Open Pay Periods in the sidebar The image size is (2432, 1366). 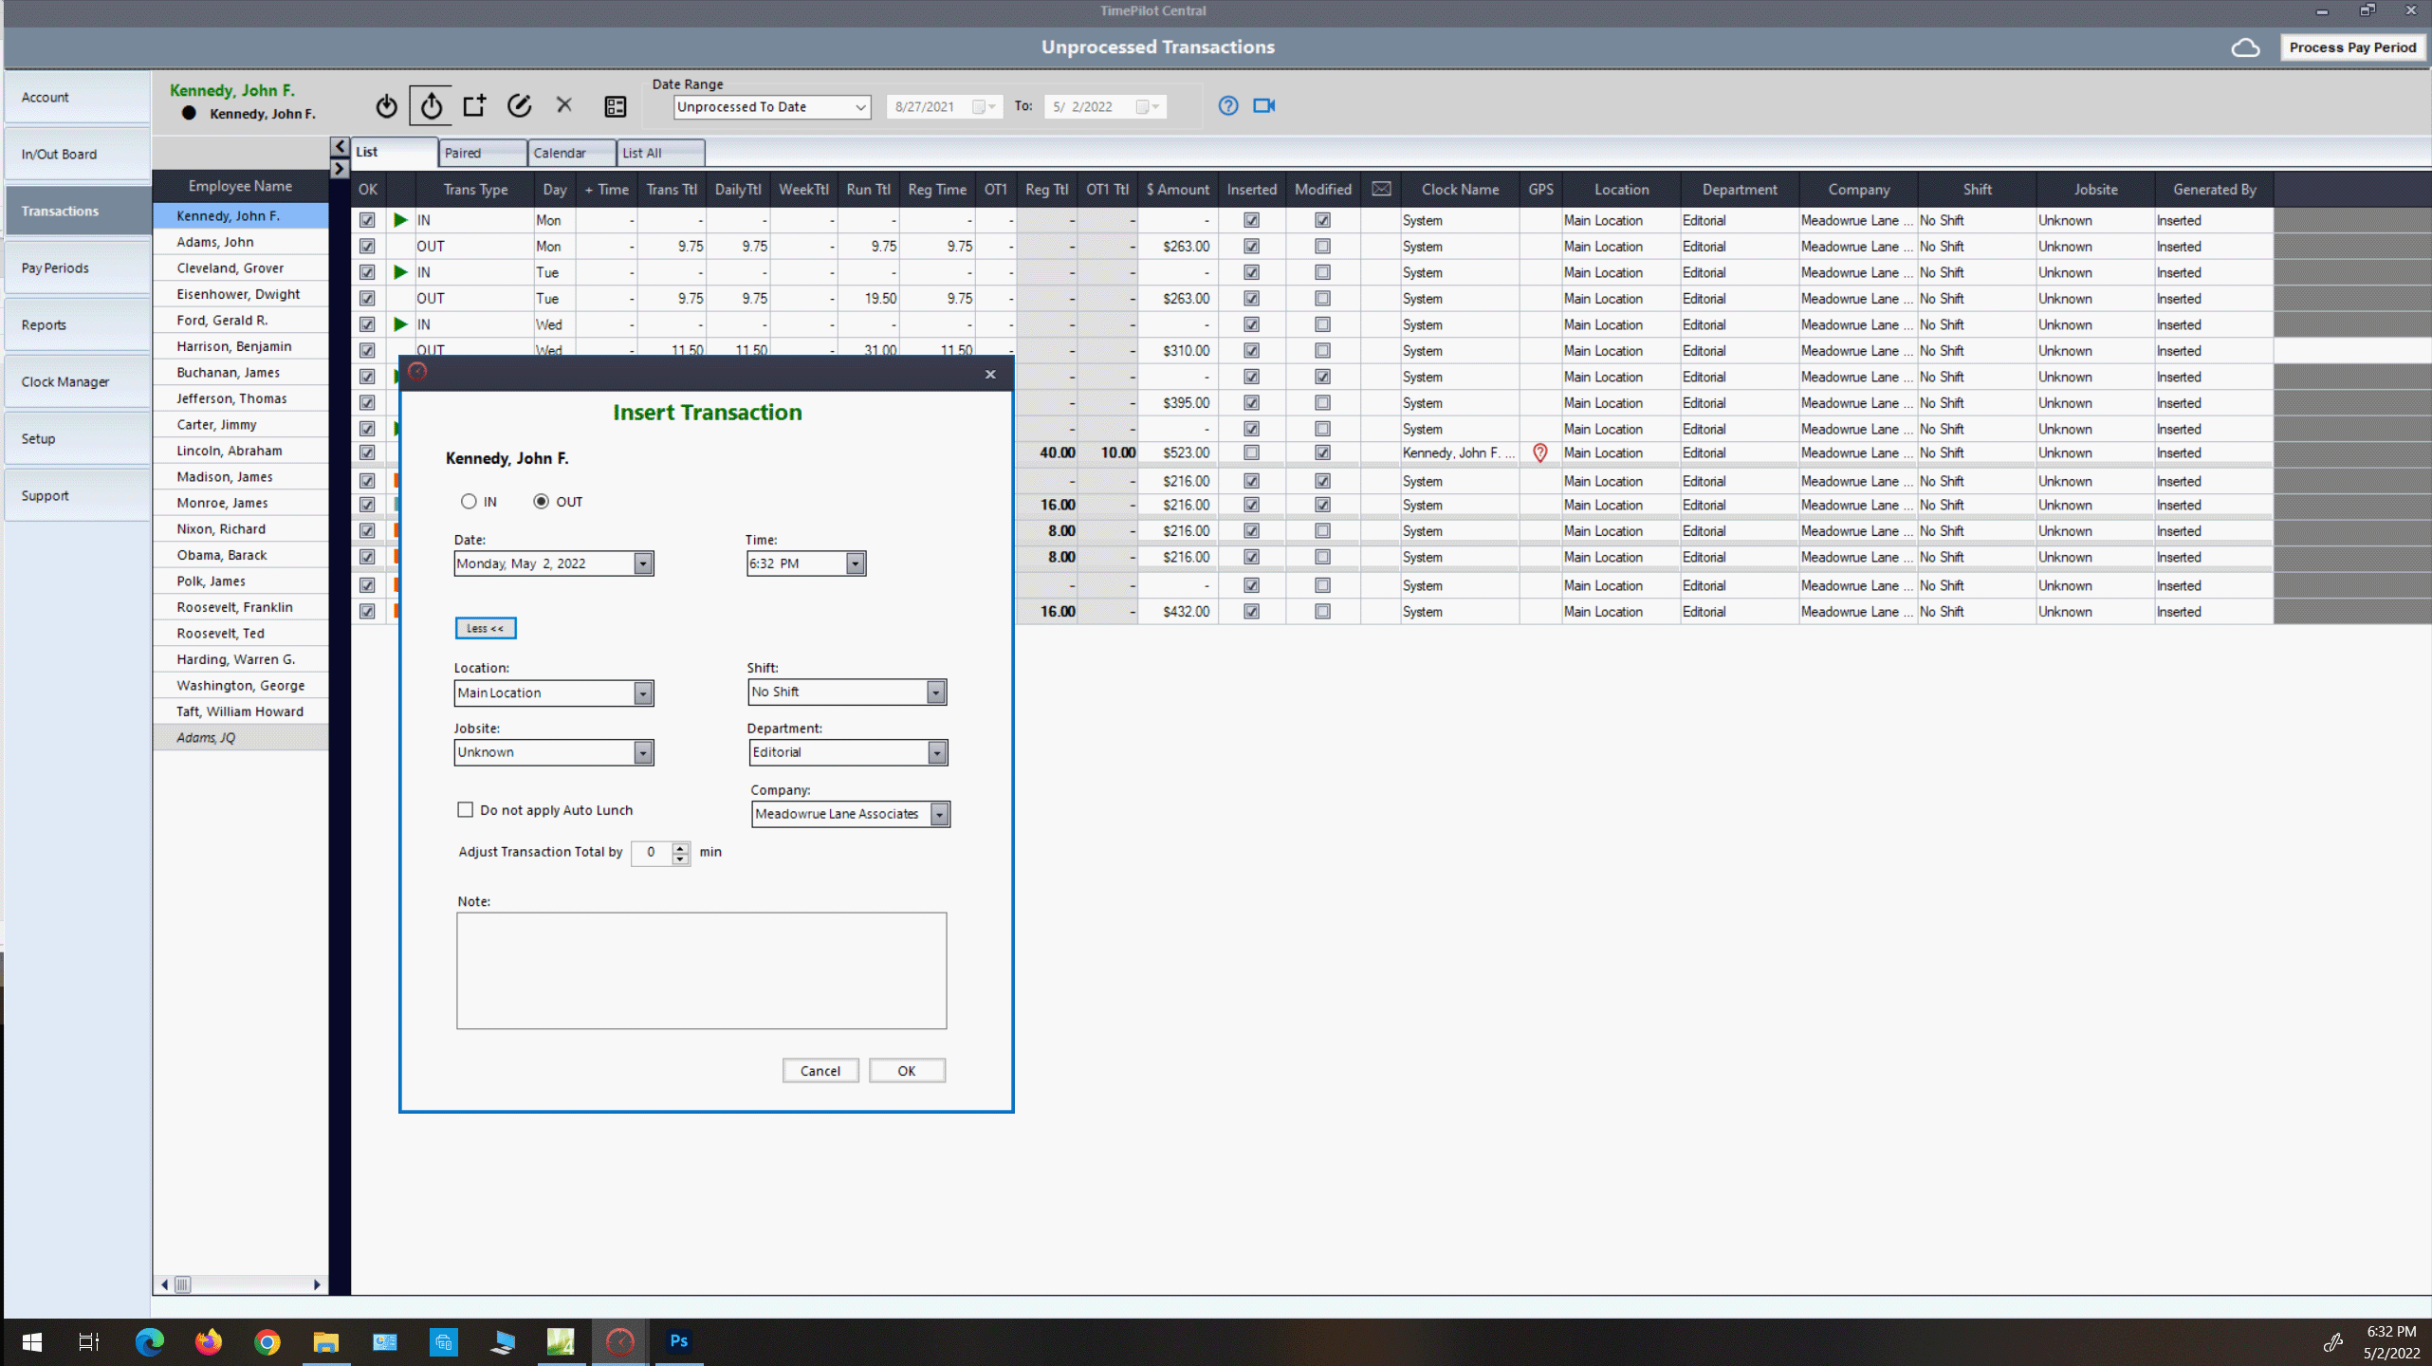[78, 268]
